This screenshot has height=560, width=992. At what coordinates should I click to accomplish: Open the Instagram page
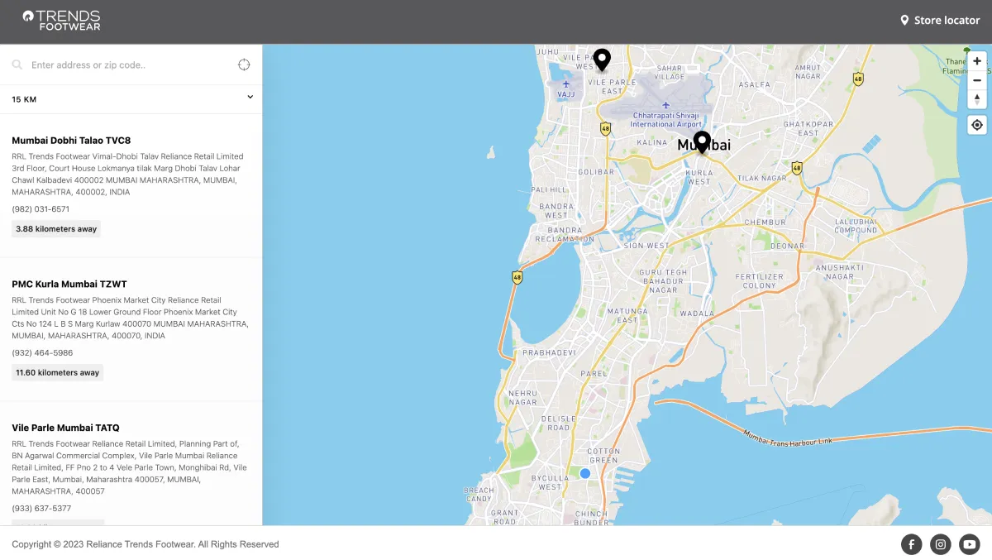click(x=940, y=544)
